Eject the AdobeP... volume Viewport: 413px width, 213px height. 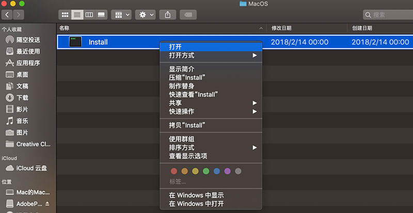[x=48, y=204]
